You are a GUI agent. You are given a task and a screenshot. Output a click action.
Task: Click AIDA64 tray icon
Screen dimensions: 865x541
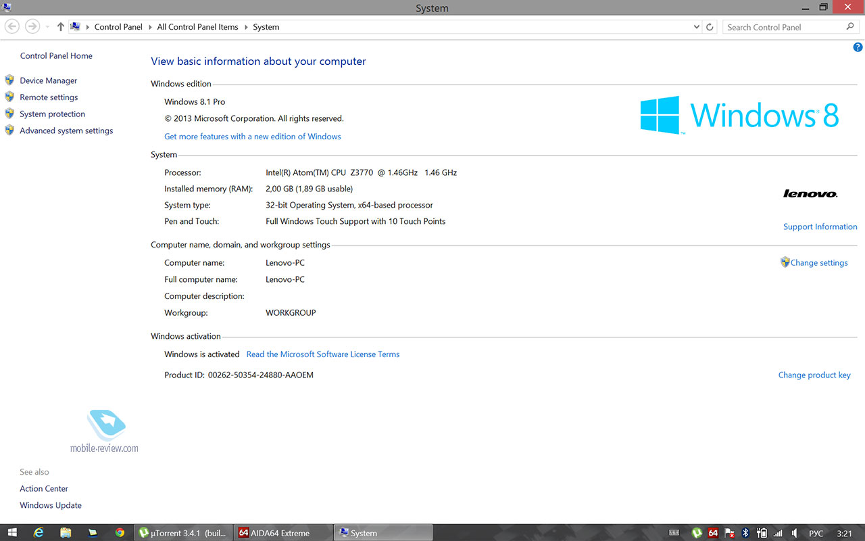point(713,533)
